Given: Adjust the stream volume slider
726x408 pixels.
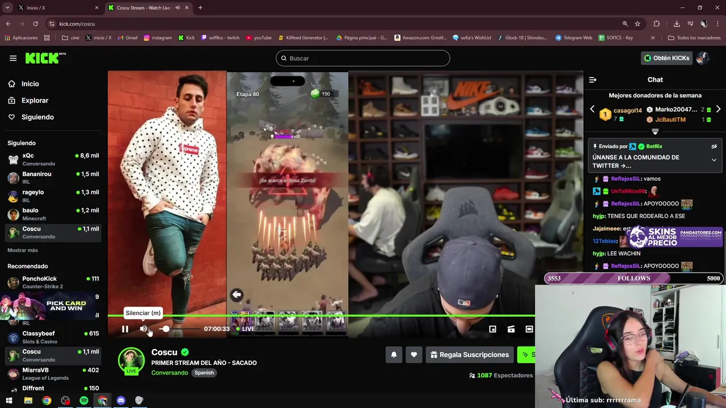Looking at the screenshot, I should [x=179, y=329].
